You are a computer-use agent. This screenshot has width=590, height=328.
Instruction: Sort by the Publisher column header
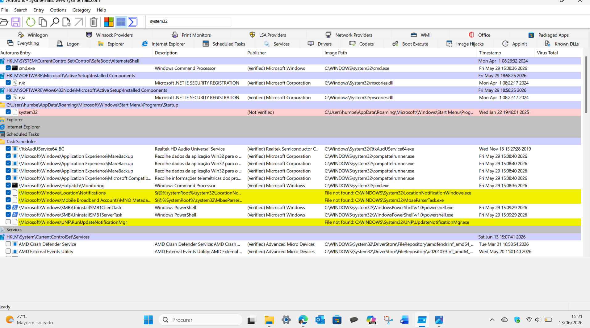coord(257,53)
